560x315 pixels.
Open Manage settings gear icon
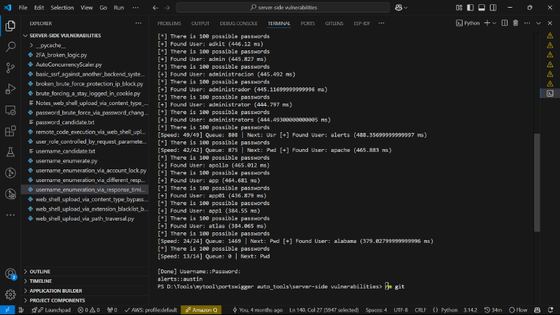10,294
